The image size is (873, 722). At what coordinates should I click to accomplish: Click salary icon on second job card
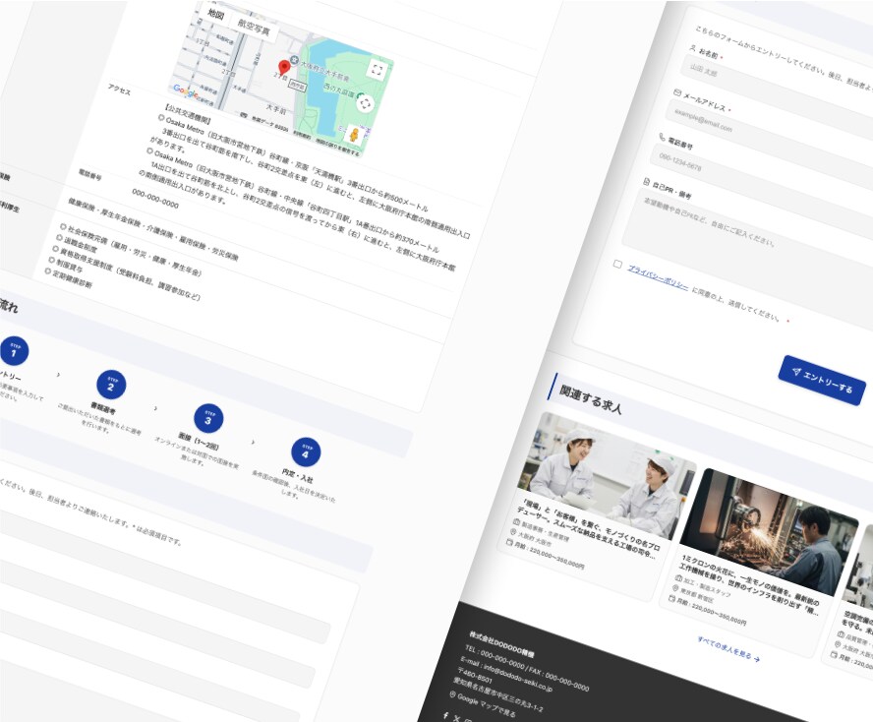pyautogui.click(x=671, y=598)
